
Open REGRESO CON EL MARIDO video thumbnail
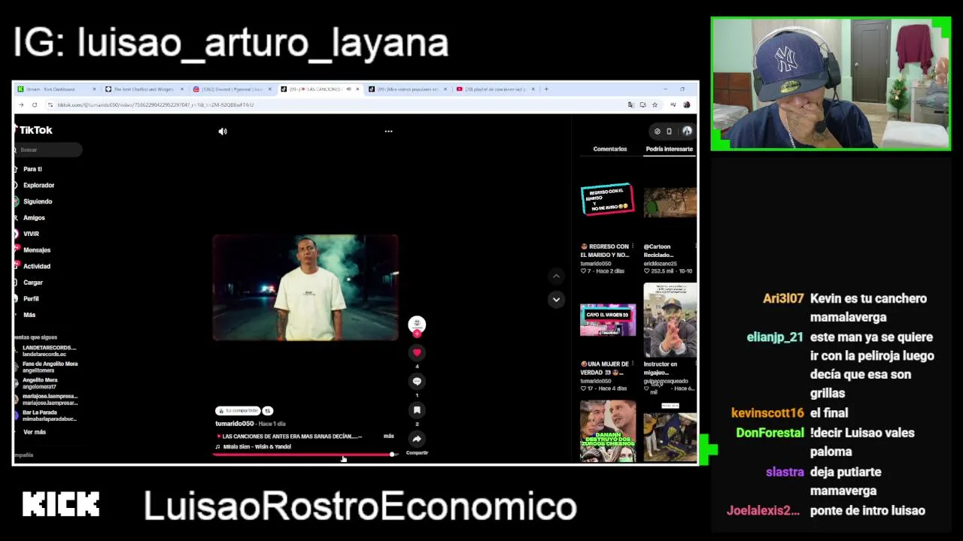tap(607, 199)
